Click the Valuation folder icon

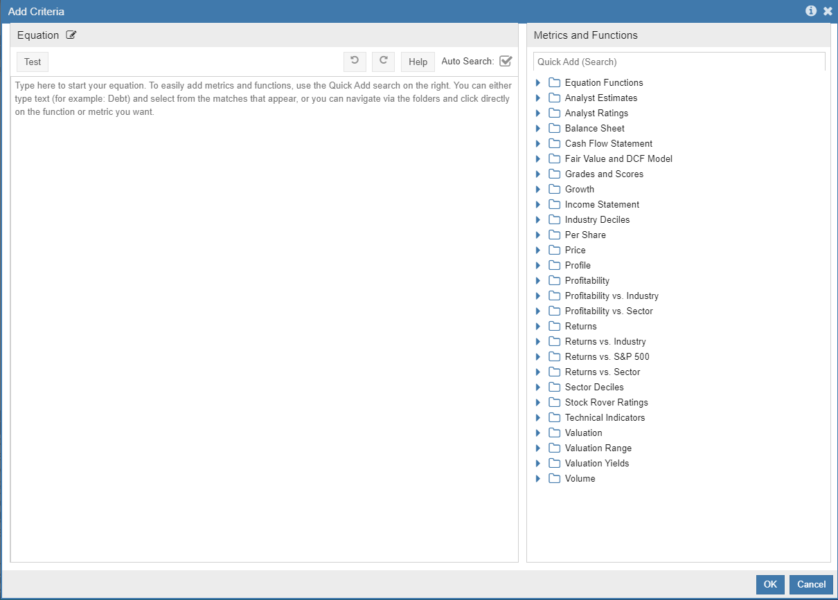[x=554, y=433]
